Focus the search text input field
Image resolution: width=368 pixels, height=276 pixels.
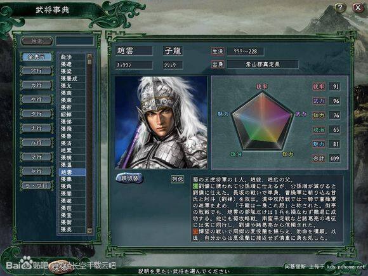(75, 41)
